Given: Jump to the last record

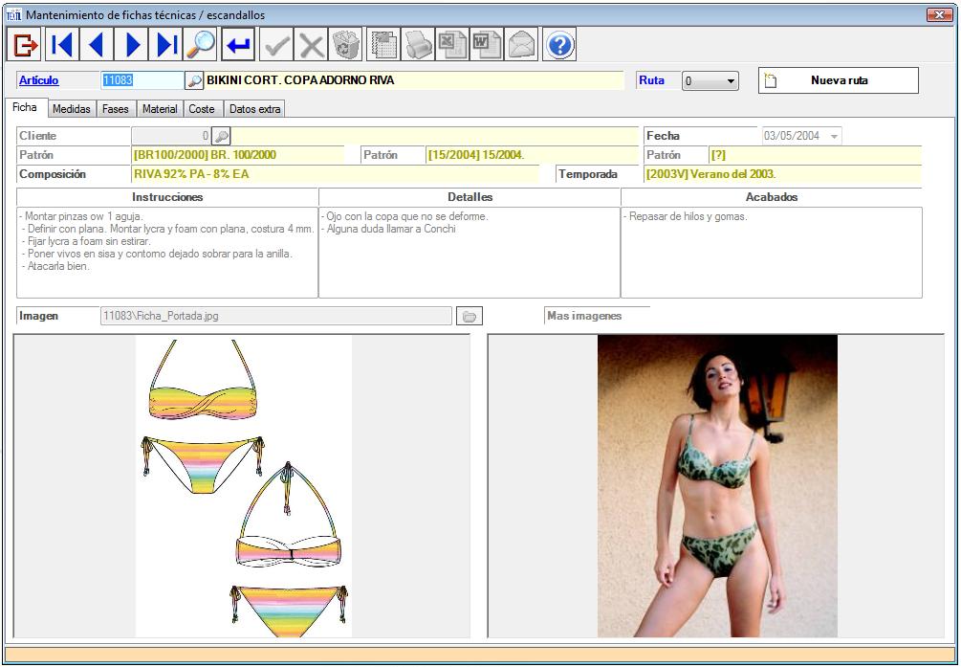Looking at the screenshot, I should (x=167, y=44).
